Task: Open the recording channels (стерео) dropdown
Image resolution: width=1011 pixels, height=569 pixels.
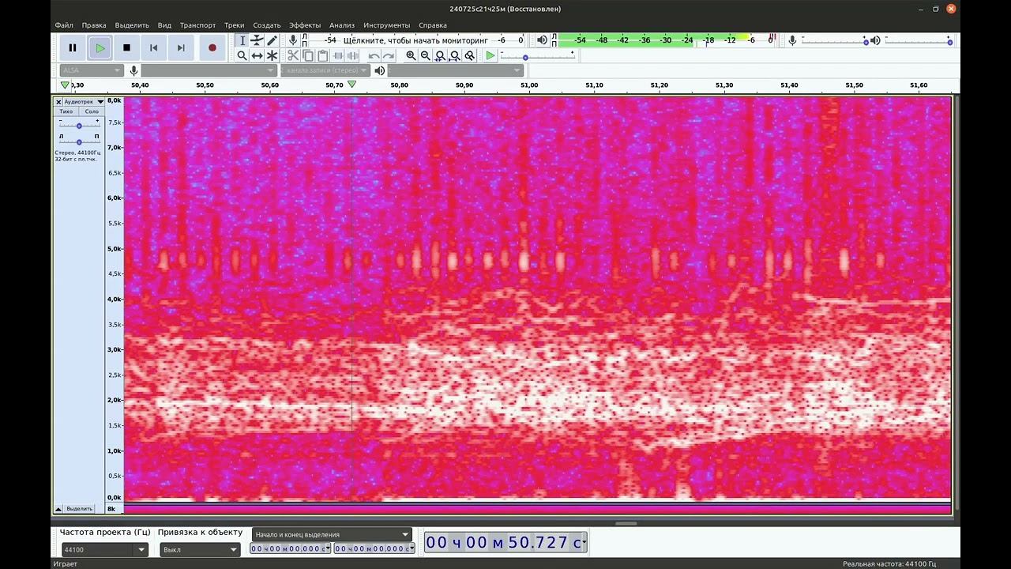Action: click(325, 70)
